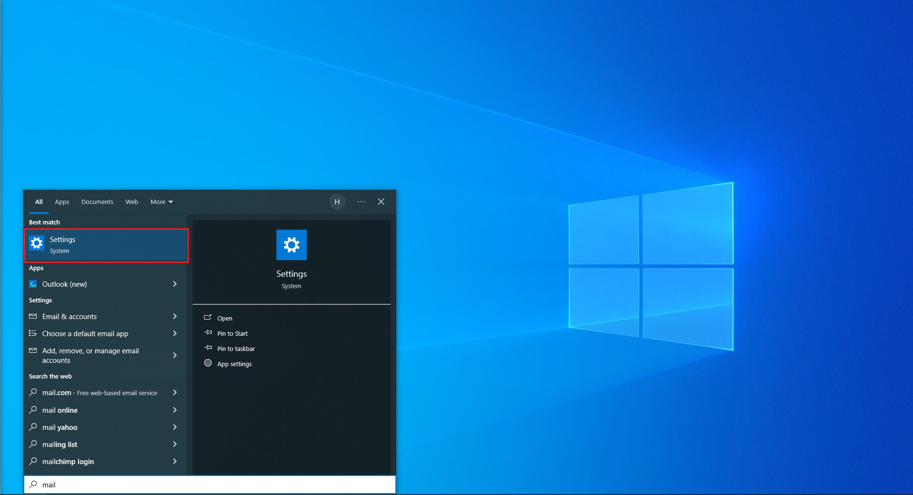Open the three-dots options menu
The height and width of the screenshot is (495, 913).
click(361, 202)
